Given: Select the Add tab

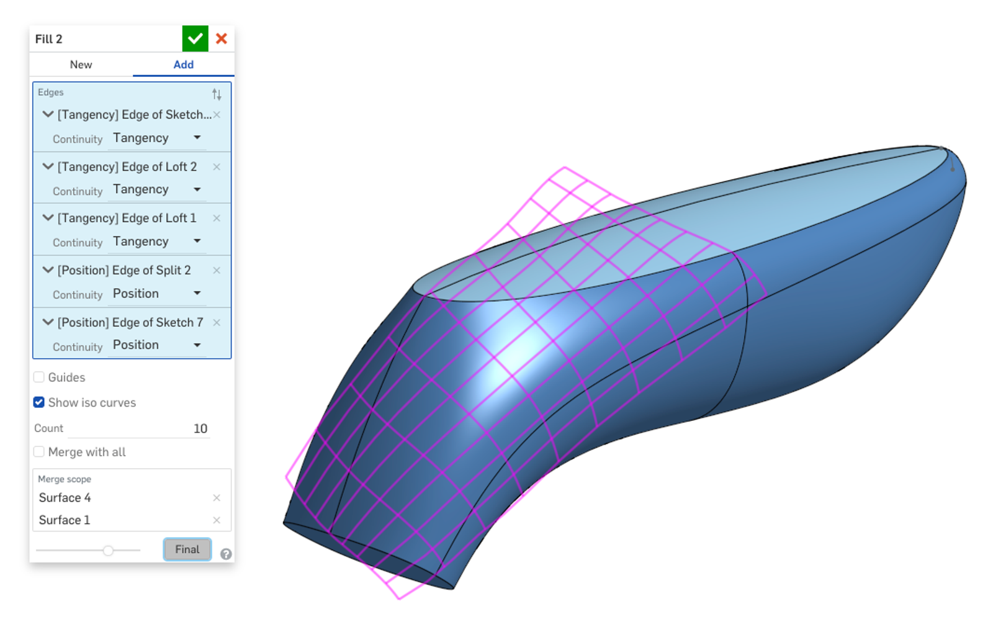Looking at the screenshot, I should (183, 65).
